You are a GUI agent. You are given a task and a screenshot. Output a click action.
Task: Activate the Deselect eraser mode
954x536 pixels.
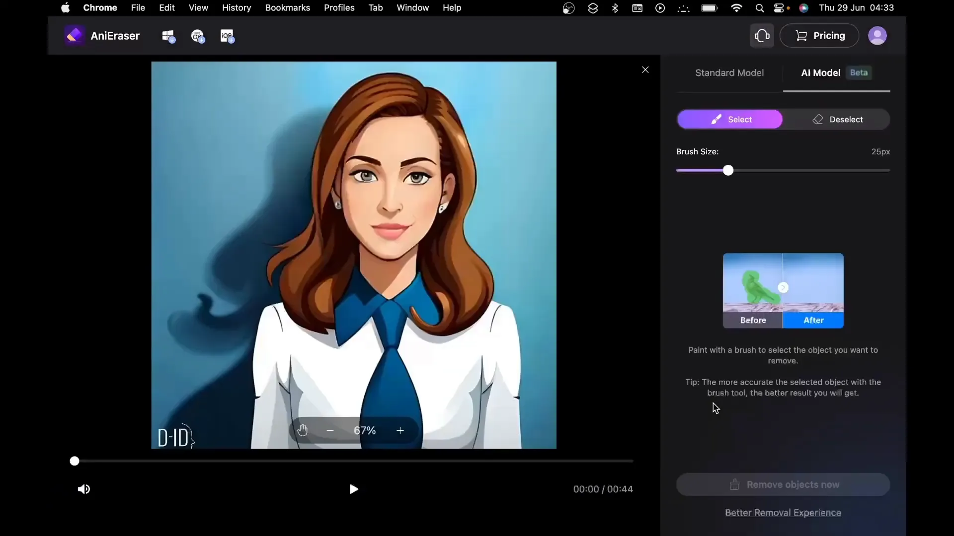click(837, 120)
